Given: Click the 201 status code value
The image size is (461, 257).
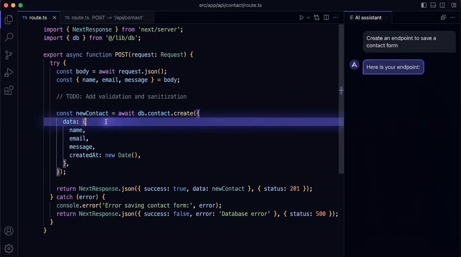Looking at the screenshot, I should [x=295, y=189].
